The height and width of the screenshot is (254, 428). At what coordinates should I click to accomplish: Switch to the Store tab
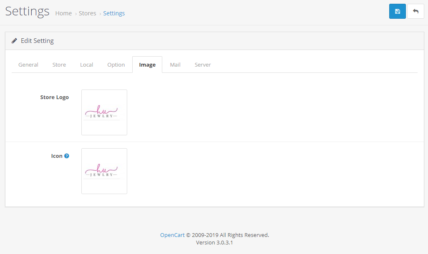click(59, 65)
